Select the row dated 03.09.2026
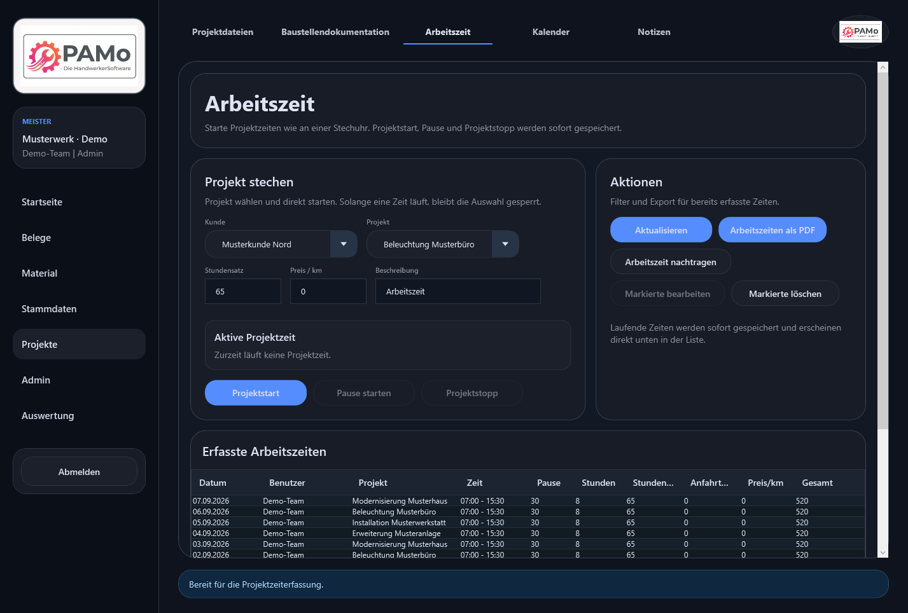The image size is (908, 613). (x=528, y=544)
